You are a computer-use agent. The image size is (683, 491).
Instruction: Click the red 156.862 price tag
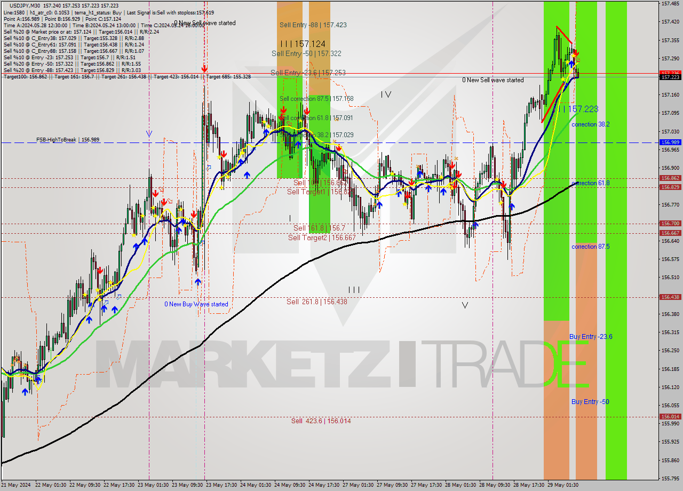(x=670, y=178)
